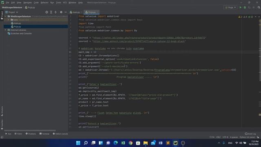Click the locate/select opened file target icon
This screenshot has width=261, height=147.
point(46,12)
